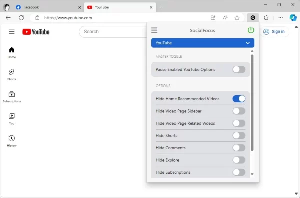This screenshot has width=300, height=198.
Task: Click the Read aloud icon
Action: click(225, 18)
